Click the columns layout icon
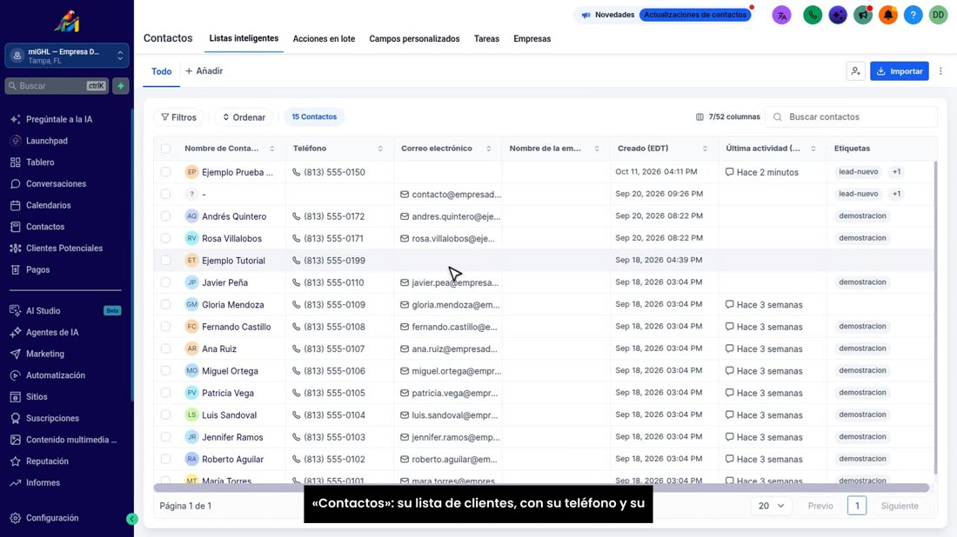 (699, 117)
